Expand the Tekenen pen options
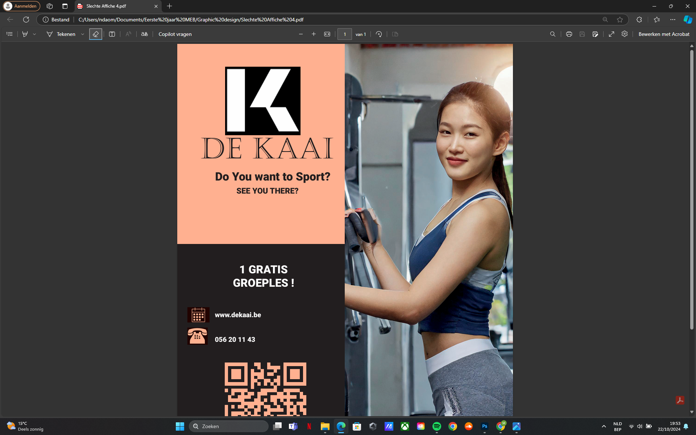This screenshot has height=435, width=696. (x=82, y=34)
